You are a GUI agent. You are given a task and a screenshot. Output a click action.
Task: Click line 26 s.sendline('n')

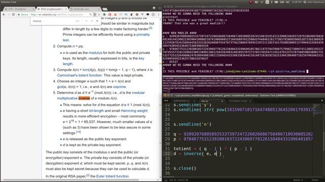tap(192, 124)
